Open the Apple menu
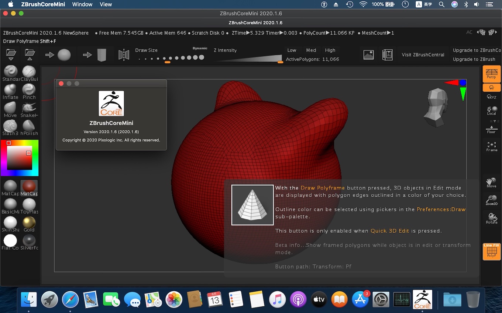This screenshot has width=502, height=313. (x=11, y=4)
